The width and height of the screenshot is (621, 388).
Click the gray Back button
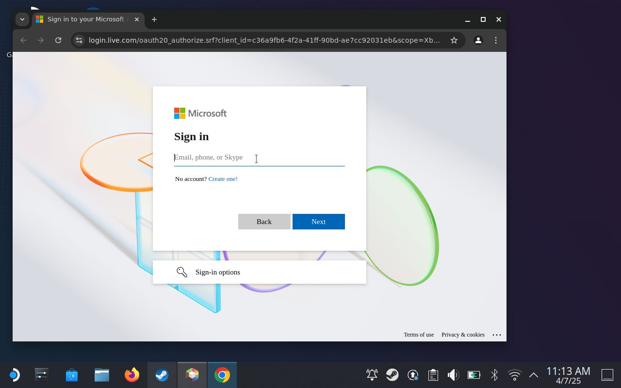(264, 222)
